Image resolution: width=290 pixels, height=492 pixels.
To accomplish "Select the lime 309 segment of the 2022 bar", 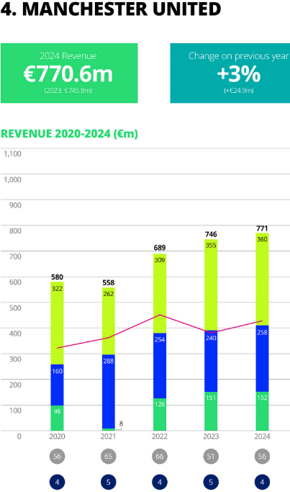I will click(x=160, y=293).
